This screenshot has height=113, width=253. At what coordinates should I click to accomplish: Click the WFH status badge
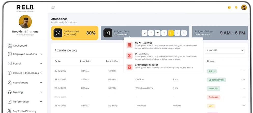pyautogui.click(x=211, y=106)
